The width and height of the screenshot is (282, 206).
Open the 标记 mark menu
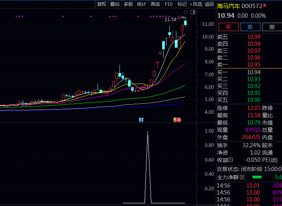click(x=182, y=4)
